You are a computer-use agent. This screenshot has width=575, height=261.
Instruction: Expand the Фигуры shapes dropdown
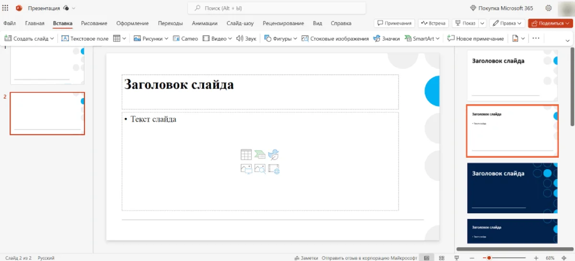[295, 39]
